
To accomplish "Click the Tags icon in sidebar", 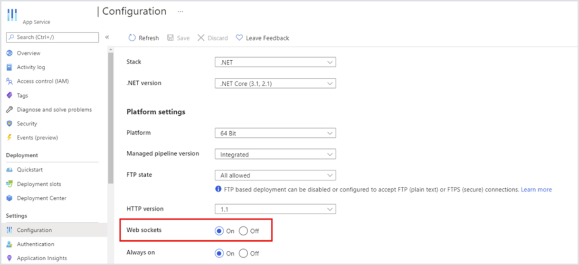I will [9, 95].
